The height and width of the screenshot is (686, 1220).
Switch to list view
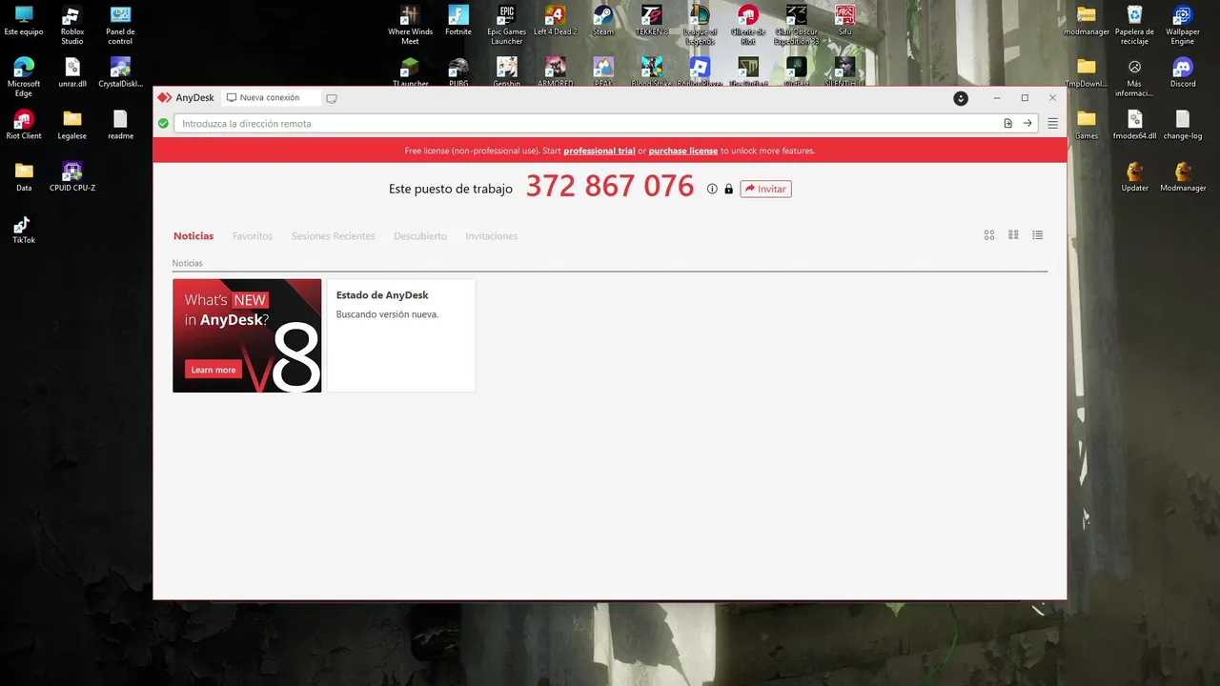[x=1038, y=235]
